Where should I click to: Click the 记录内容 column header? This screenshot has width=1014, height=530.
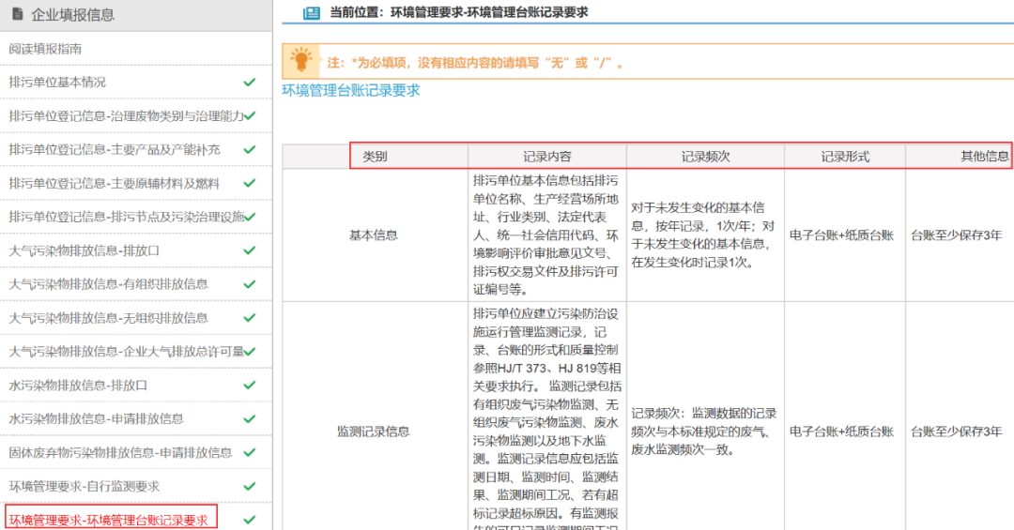(546, 157)
